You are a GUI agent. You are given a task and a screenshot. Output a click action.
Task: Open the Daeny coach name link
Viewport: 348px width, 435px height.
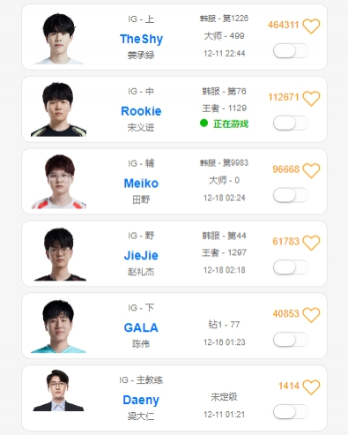[141, 401]
